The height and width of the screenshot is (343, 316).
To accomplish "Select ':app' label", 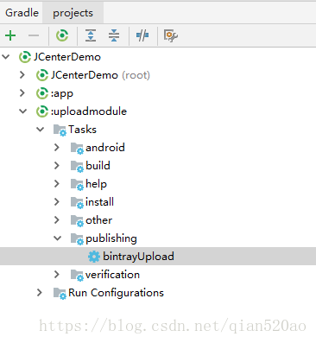I will 62,94.
